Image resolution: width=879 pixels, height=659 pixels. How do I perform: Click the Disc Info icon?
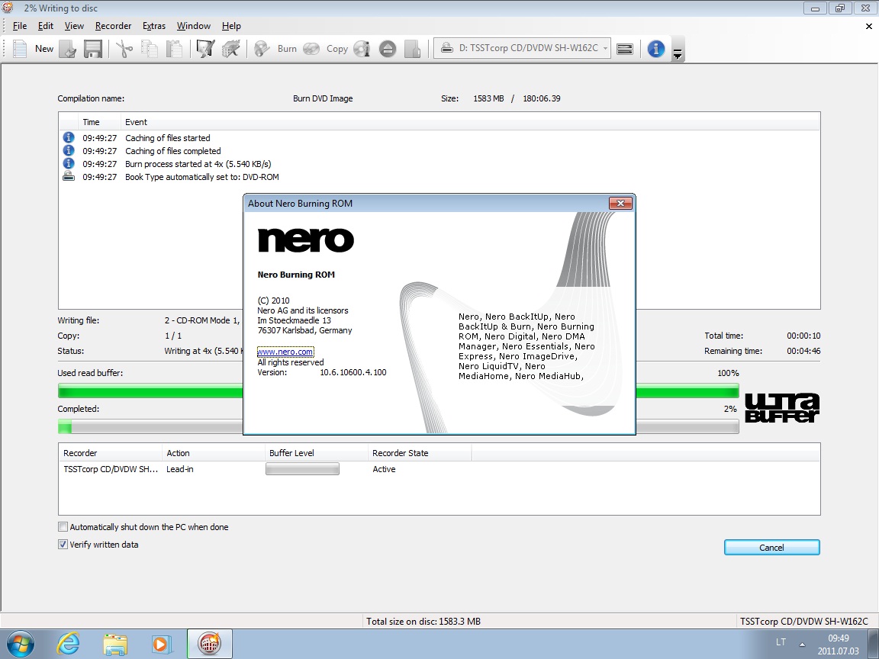362,49
